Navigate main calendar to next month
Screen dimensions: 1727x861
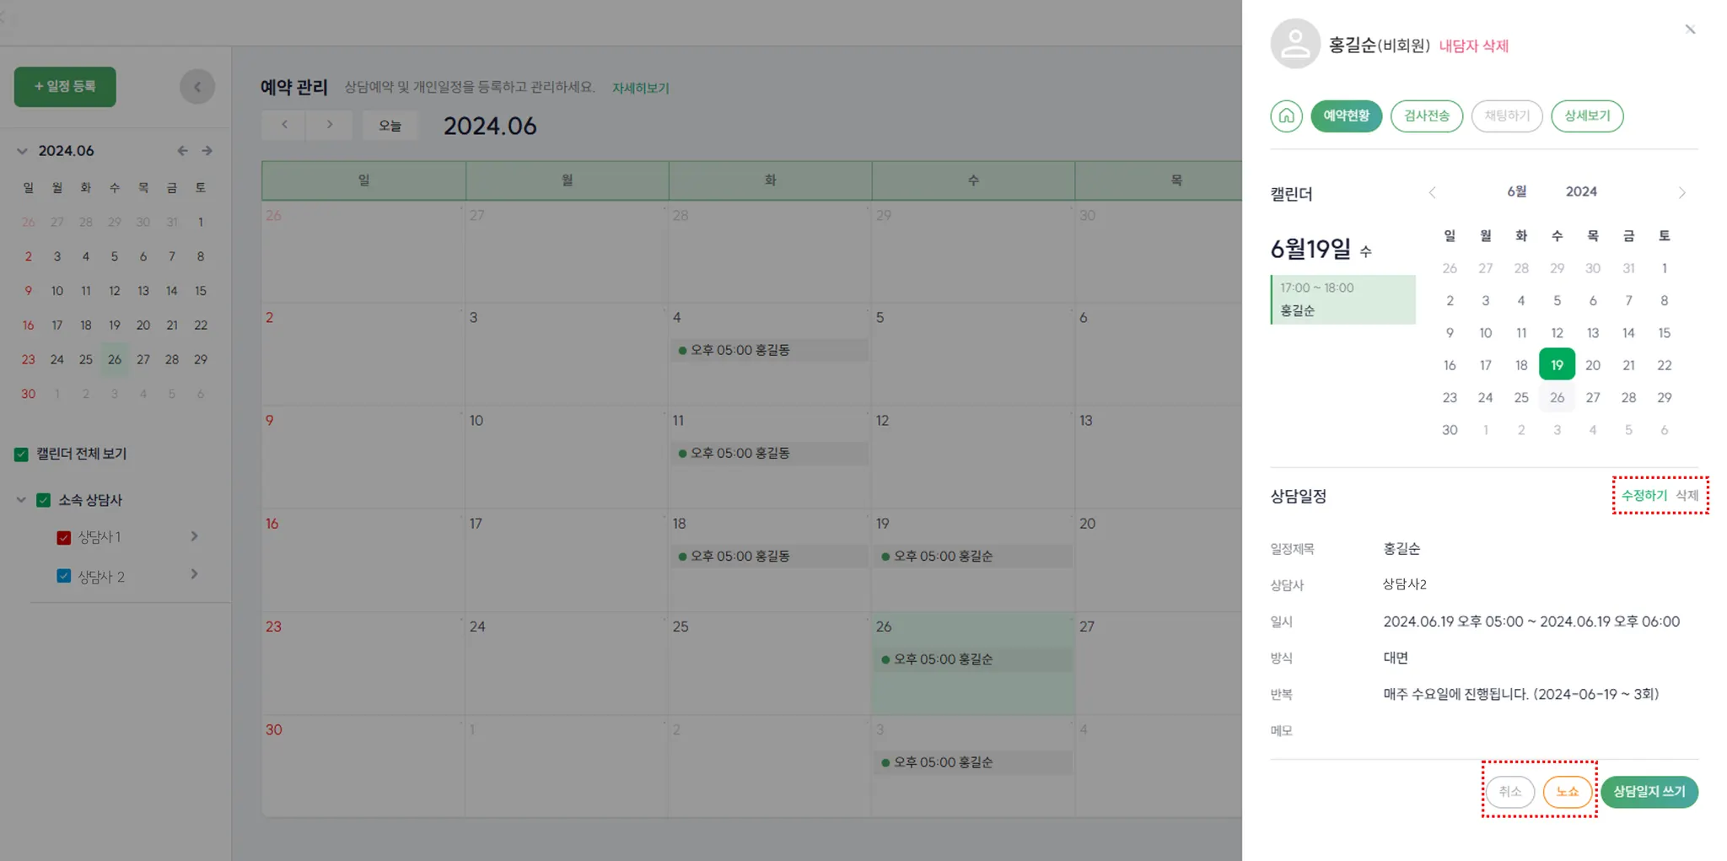point(330,125)
